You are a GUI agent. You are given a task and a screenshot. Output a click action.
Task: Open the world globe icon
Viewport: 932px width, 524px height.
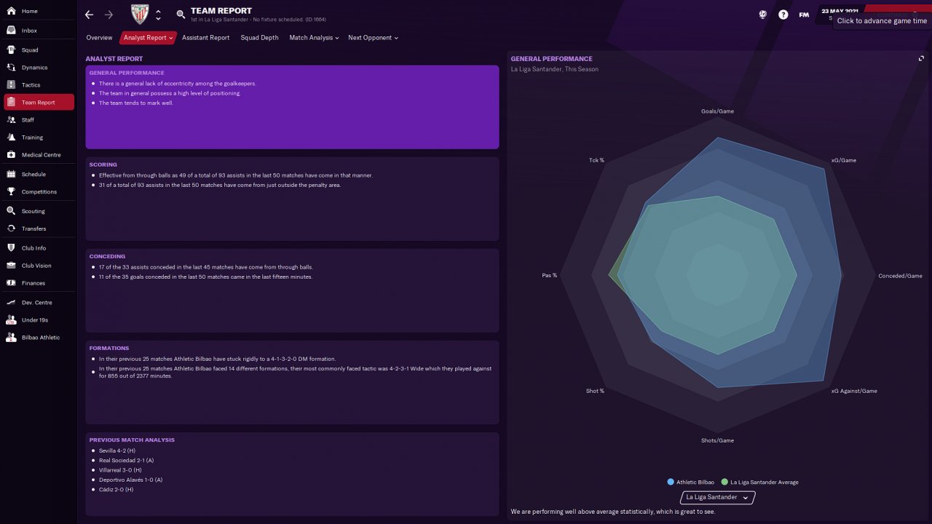pyautogui.click(x=763, y=15)
